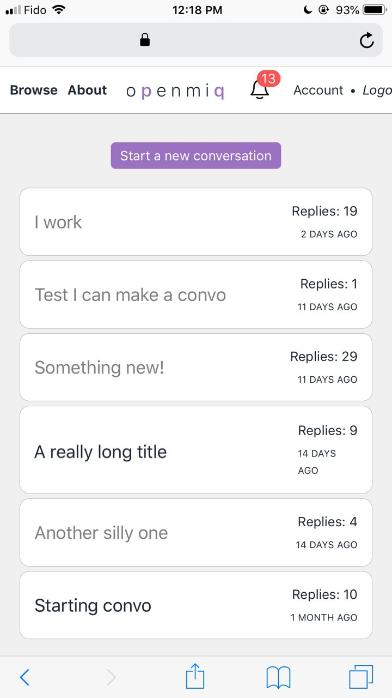Open "A really long title" conversation
This screenshot has height=698, width=392.
tap(101, 452)
